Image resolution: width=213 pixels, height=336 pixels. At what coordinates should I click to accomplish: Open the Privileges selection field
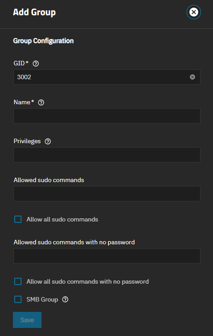(107, 155)
